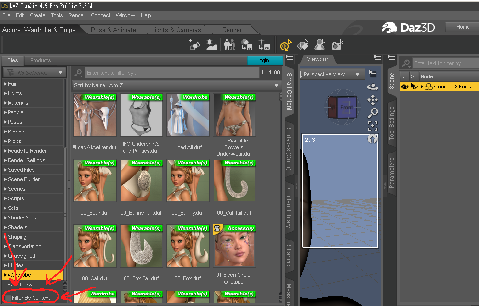Click the reset view arrow icon
The width and height of the screenshot is (479, 306).
(372, 139)
